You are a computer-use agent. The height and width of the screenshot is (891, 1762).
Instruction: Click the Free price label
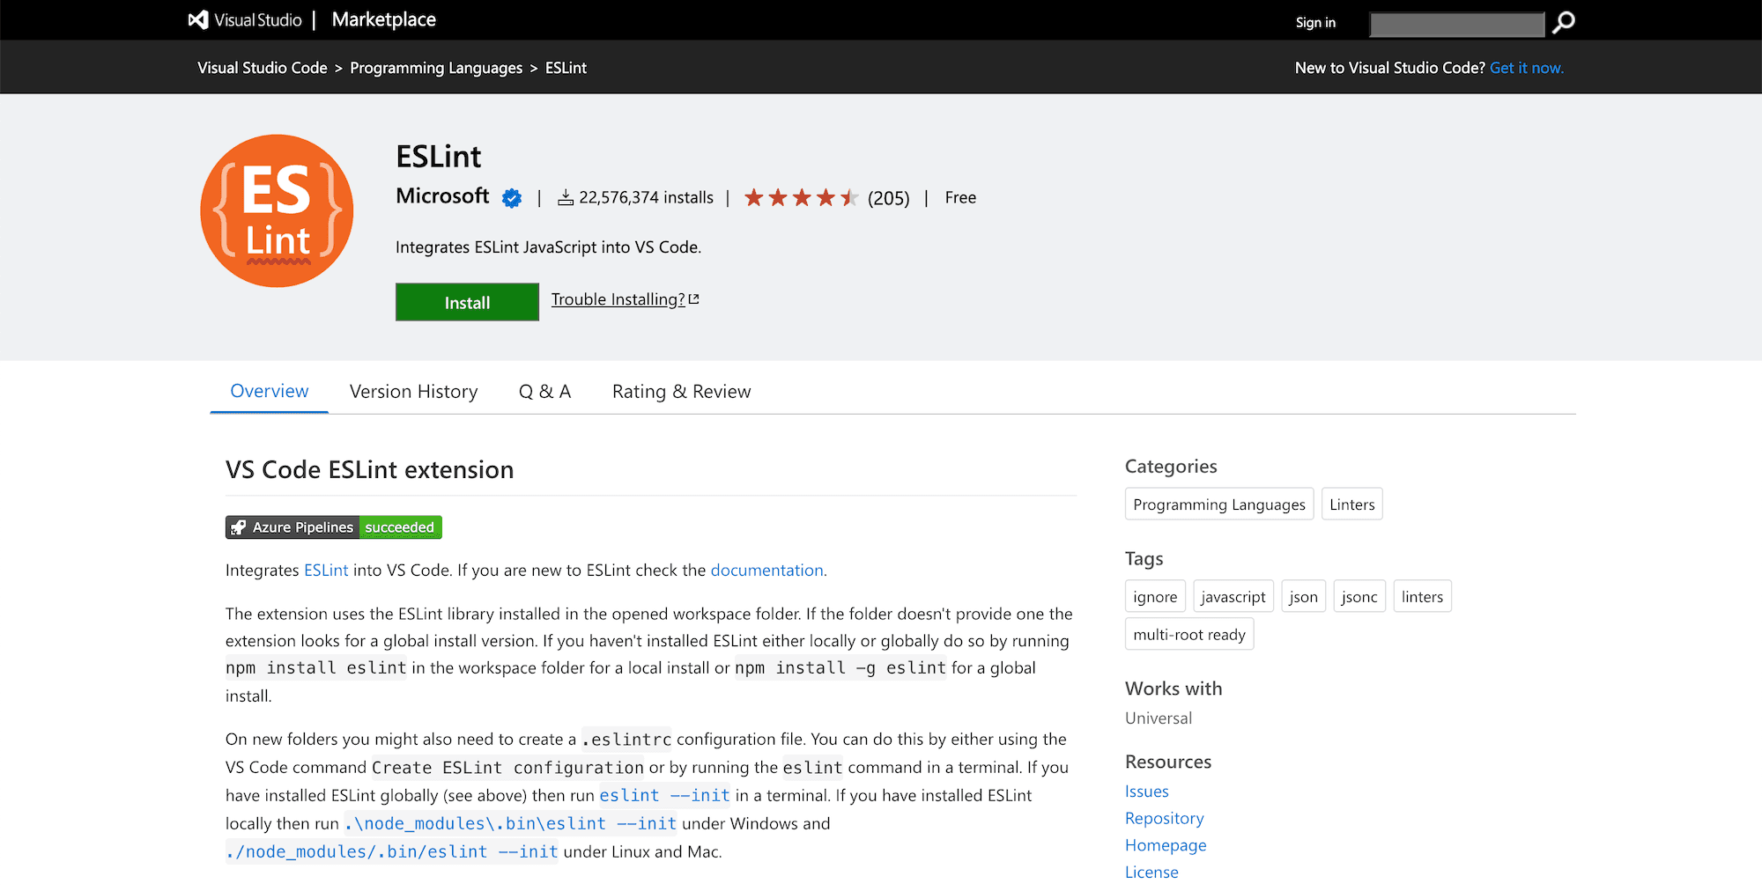pos(960,198)
